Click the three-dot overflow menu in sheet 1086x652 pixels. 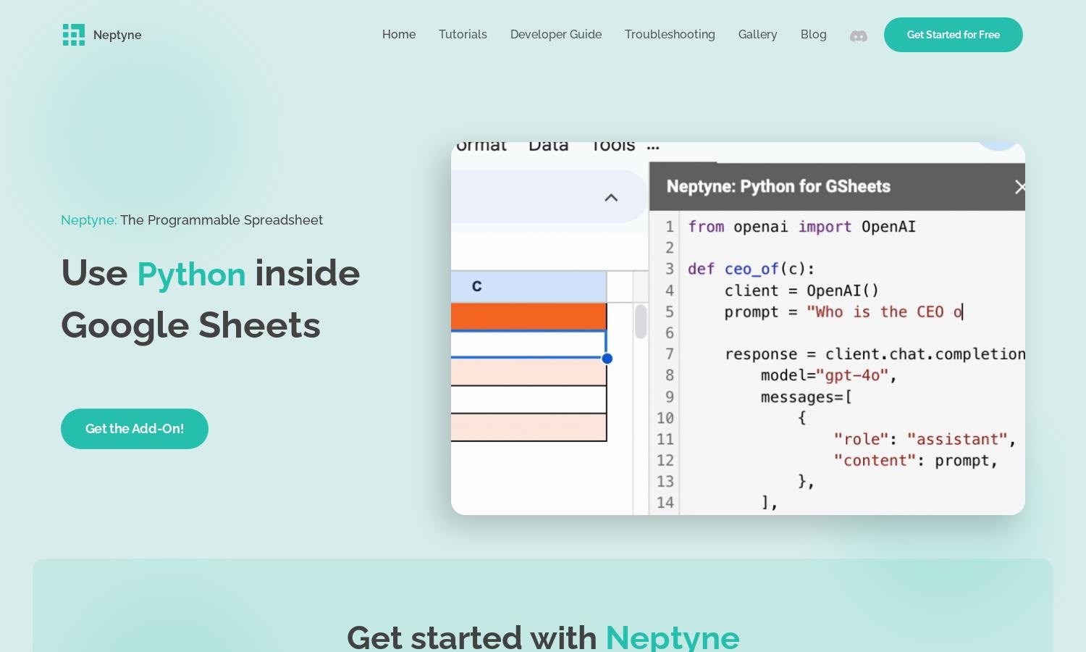pyautogui.click(x=653, y=148)
